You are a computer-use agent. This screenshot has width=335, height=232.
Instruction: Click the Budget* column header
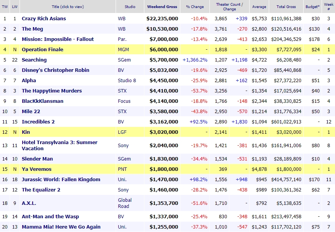tap(312, 6)
